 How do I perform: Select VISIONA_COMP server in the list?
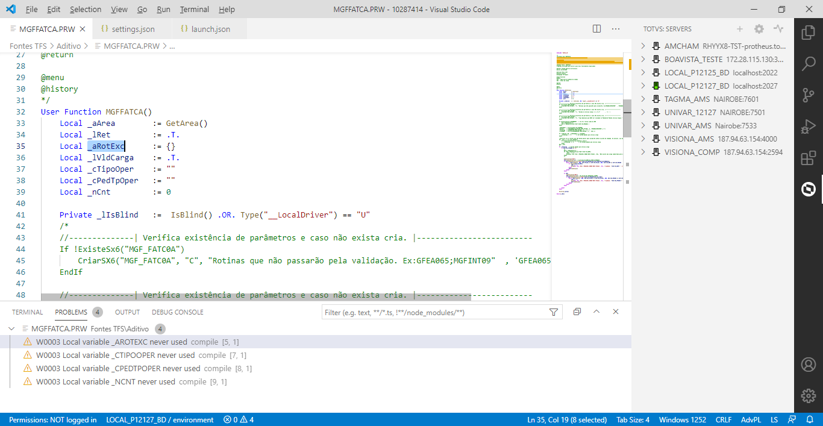click(x=713, y=152)
